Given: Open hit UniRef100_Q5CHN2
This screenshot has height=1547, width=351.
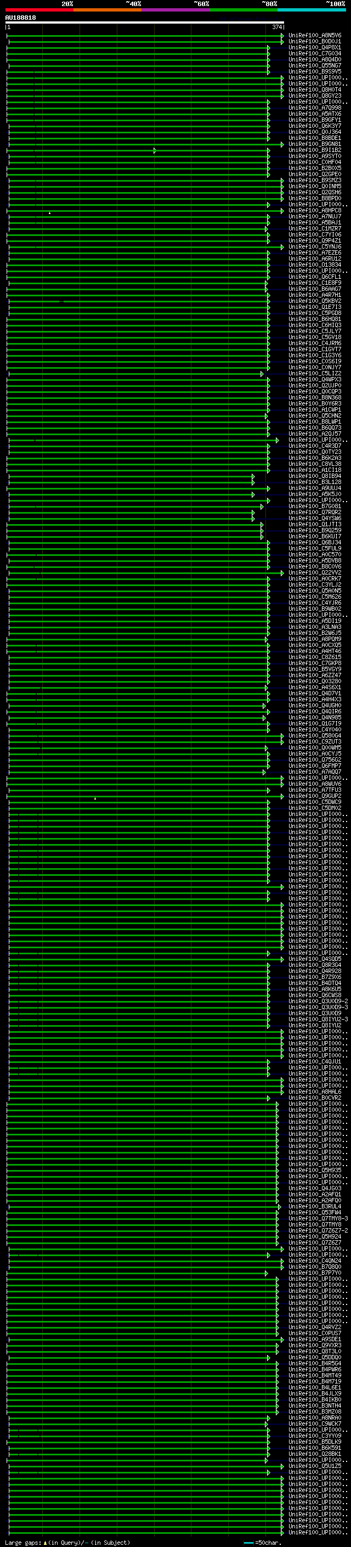Looking at the screenshot, I should tap(315, 415).
